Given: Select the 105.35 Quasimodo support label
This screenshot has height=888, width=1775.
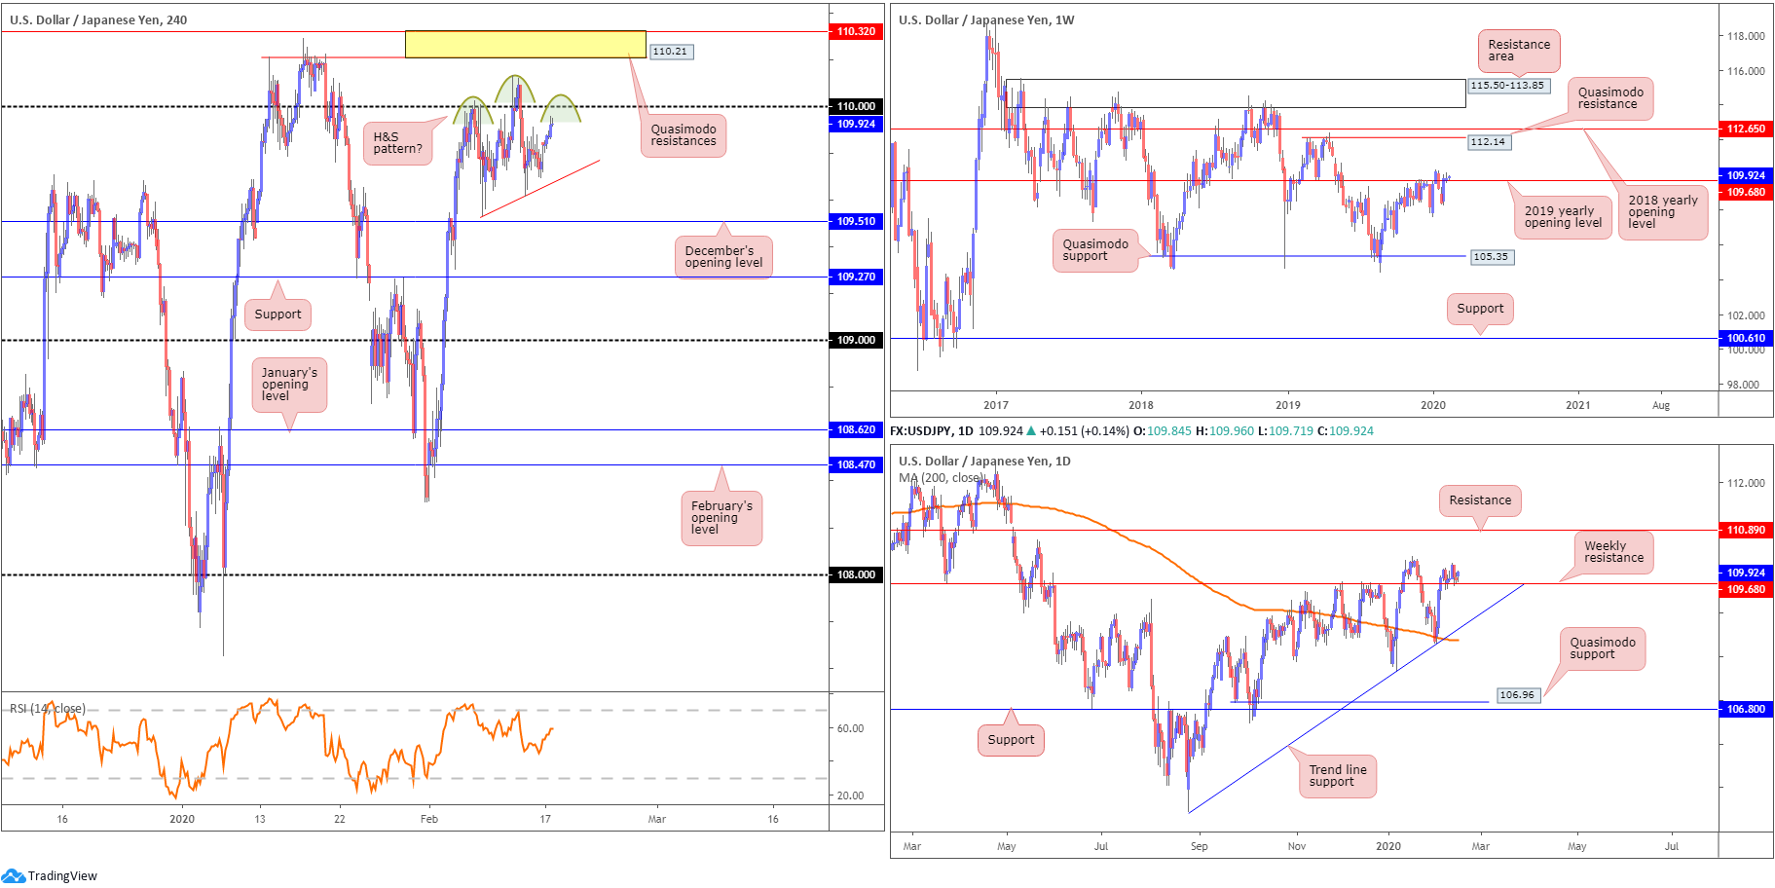Looking at the screenshot, I should (1491, 257).
